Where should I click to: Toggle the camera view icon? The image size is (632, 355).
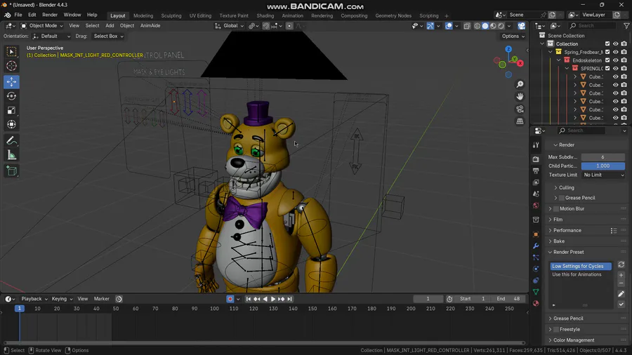point(520,109)
